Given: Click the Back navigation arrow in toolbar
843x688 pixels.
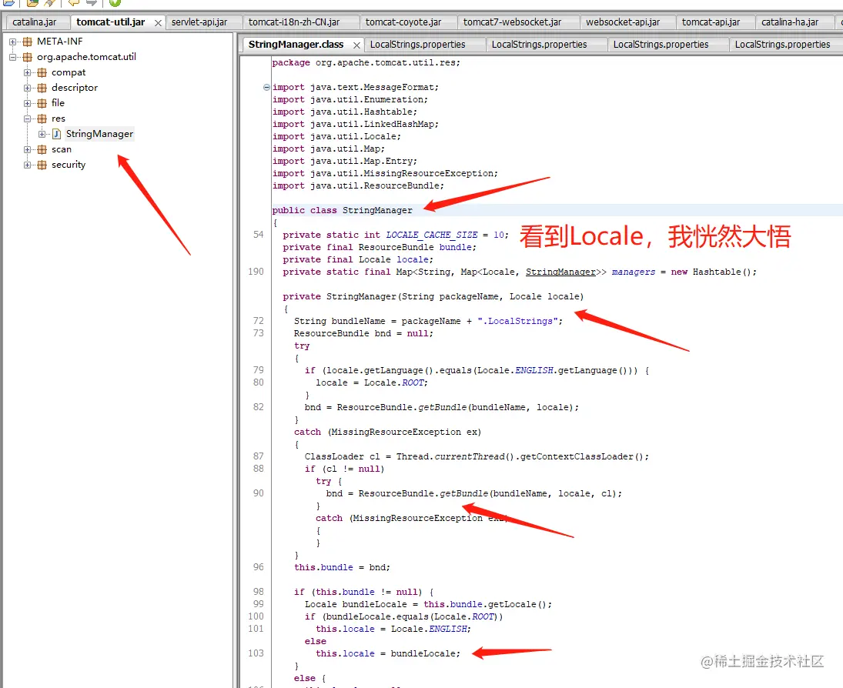Looking at the screenshot, I should (73, 2).
